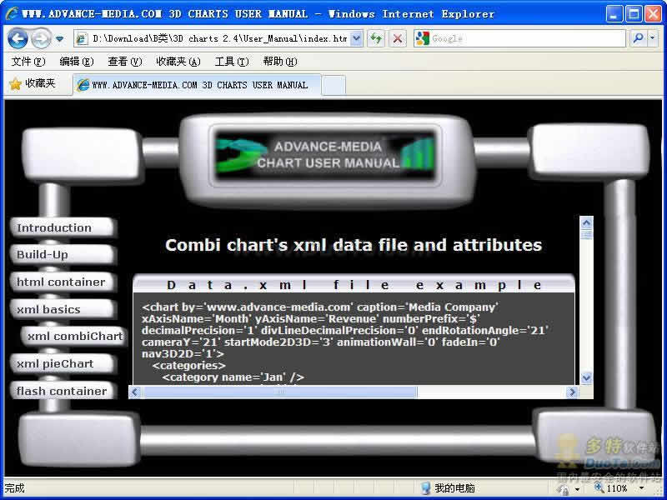Viewport: 667px width, 500px height.
Task: Open the 收藏夹(A) menu
Action: [178, 62]
